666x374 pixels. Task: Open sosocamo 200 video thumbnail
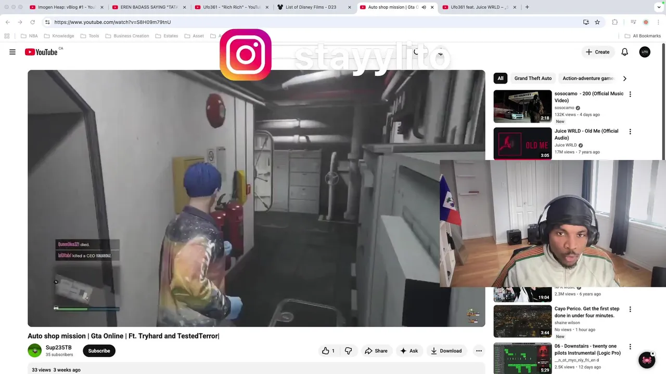tap(522, 106)
